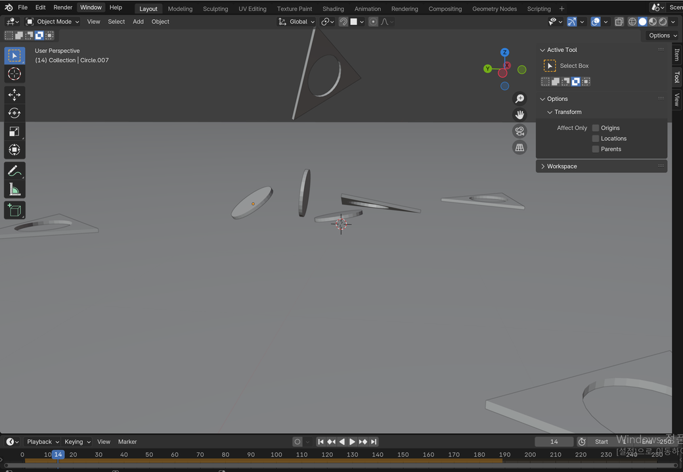The height and width of the screenshot is (472, 683).
Task: Select the Add Cube tool
Action: coord(14,210)
